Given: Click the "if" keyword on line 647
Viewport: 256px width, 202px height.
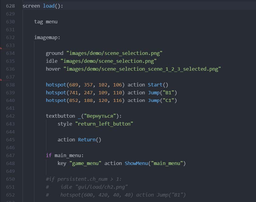Looking at the screenshot, I should click(49, 155).
